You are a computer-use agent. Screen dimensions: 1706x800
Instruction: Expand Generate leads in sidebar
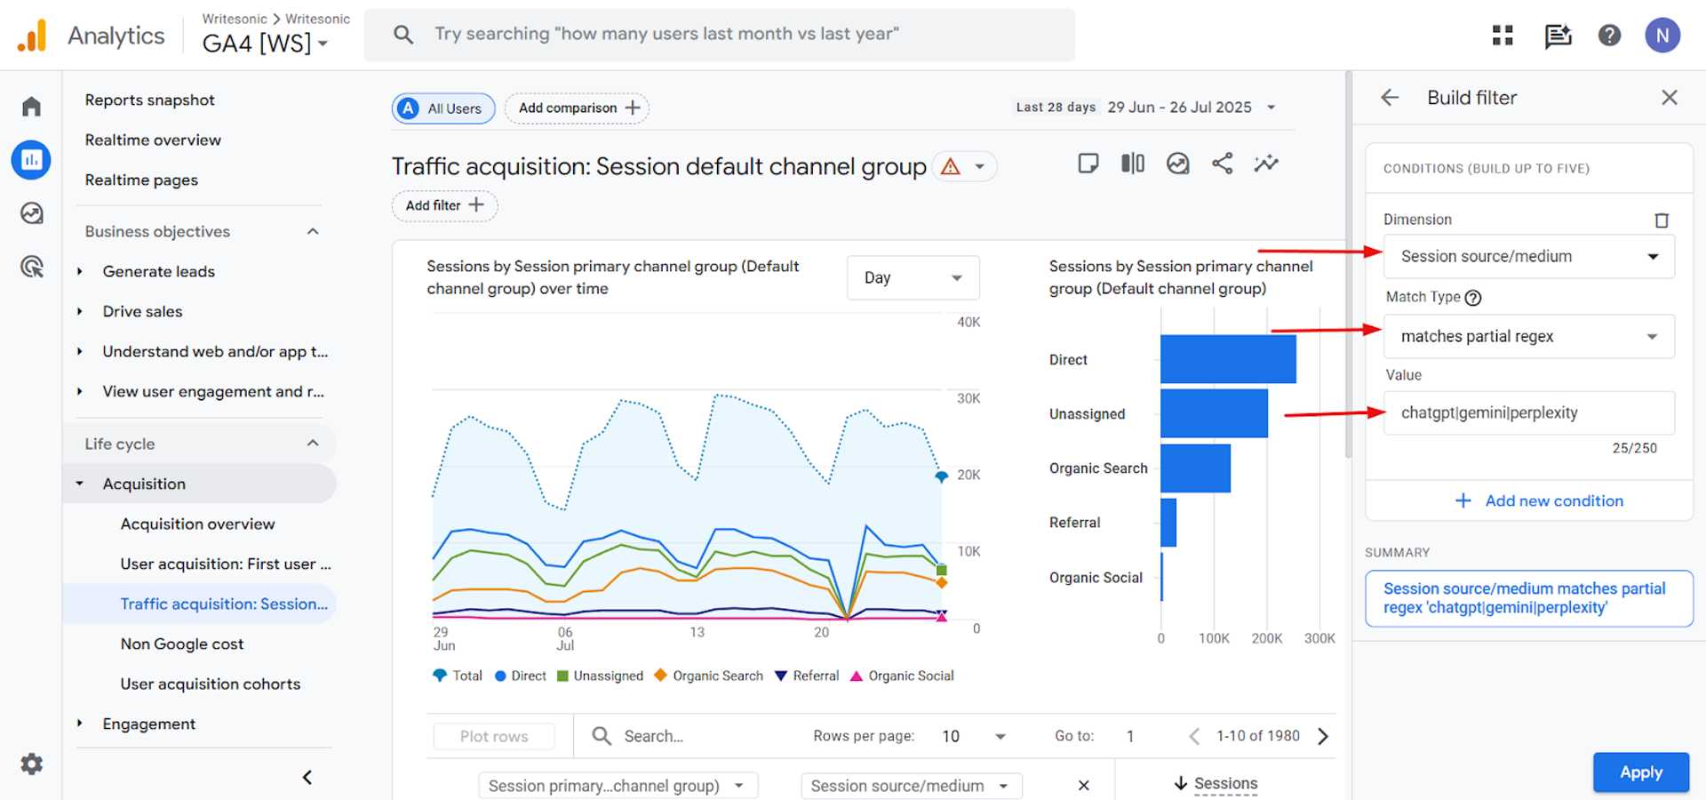point(80,272)
